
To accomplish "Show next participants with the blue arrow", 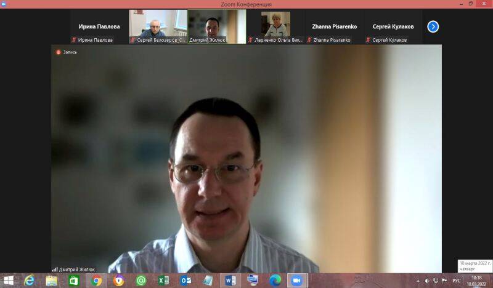I will [x=433, y=26].
